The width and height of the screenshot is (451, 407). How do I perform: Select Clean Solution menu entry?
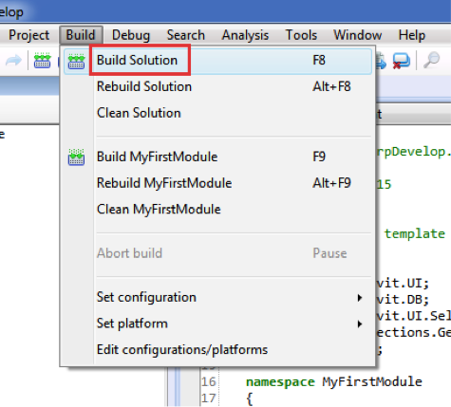[x=217, y=113]
